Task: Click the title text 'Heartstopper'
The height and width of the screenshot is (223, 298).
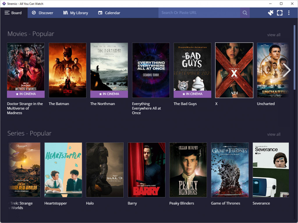Action: (56, 203)
